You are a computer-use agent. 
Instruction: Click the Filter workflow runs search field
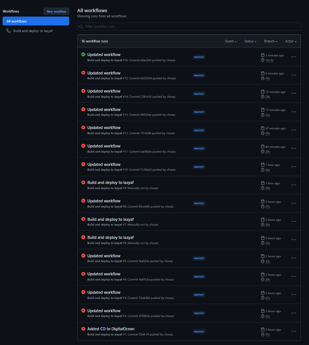[x=189, y=27]
